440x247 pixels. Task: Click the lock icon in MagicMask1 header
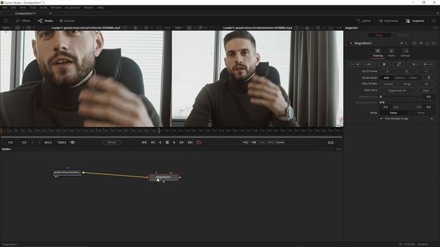click(428, 43)
